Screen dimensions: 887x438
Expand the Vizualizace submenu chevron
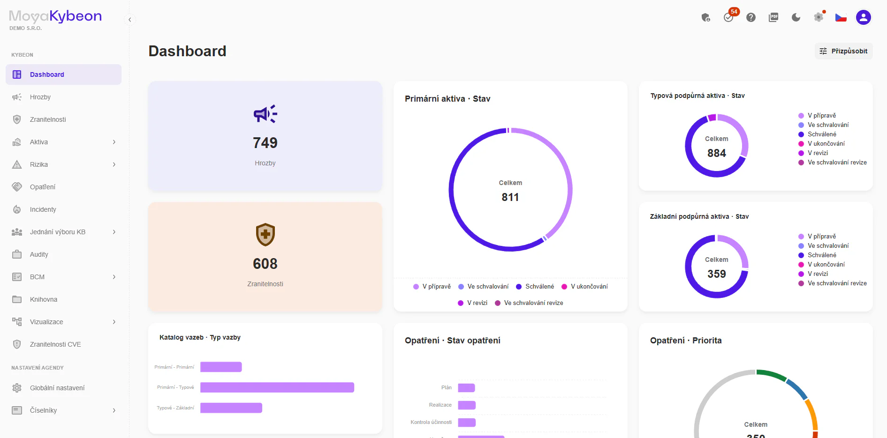(114, 322)
